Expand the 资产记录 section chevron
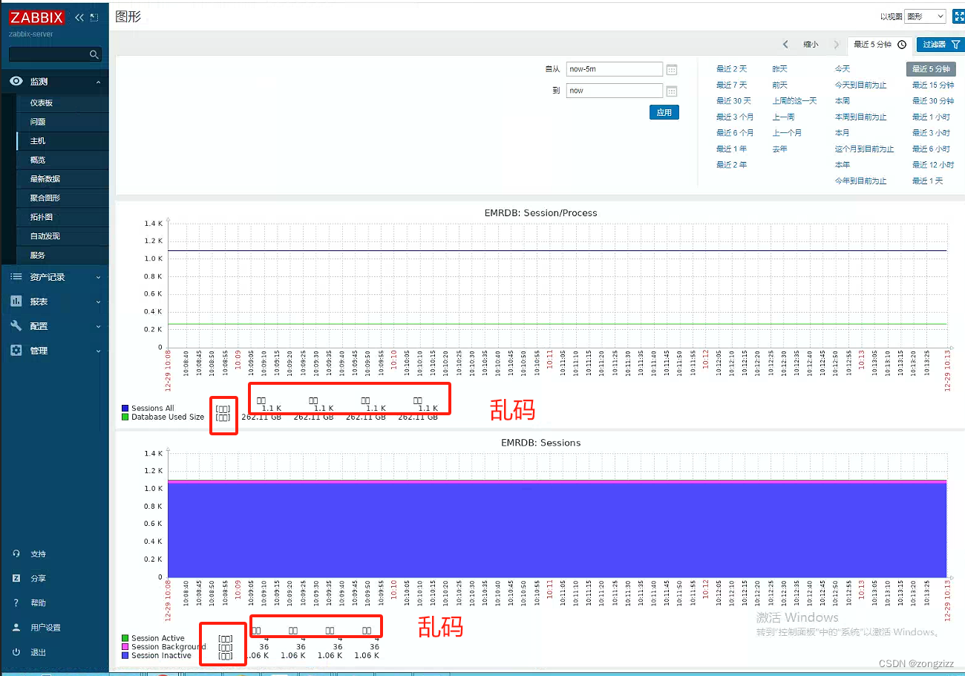This screenshot has height=676, width=965. [x=99, y=277]
